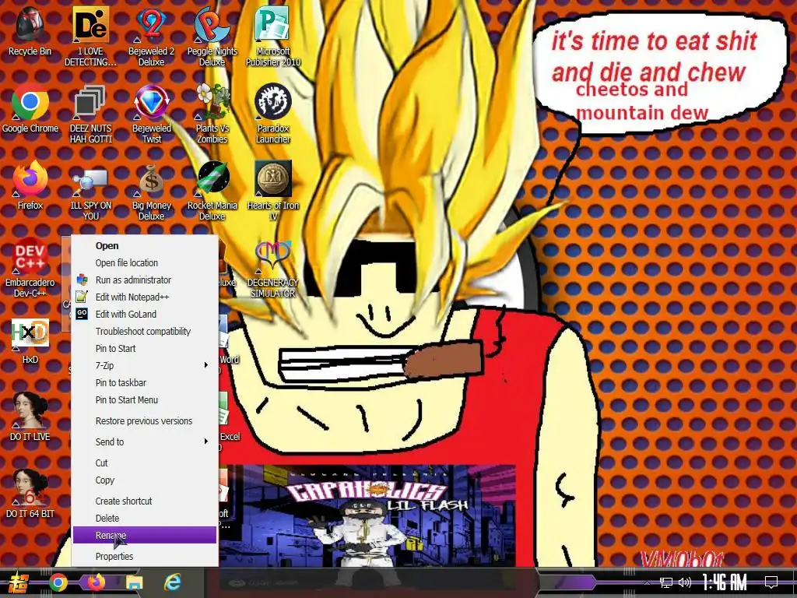Open the notification center icon

click(771, 582)
